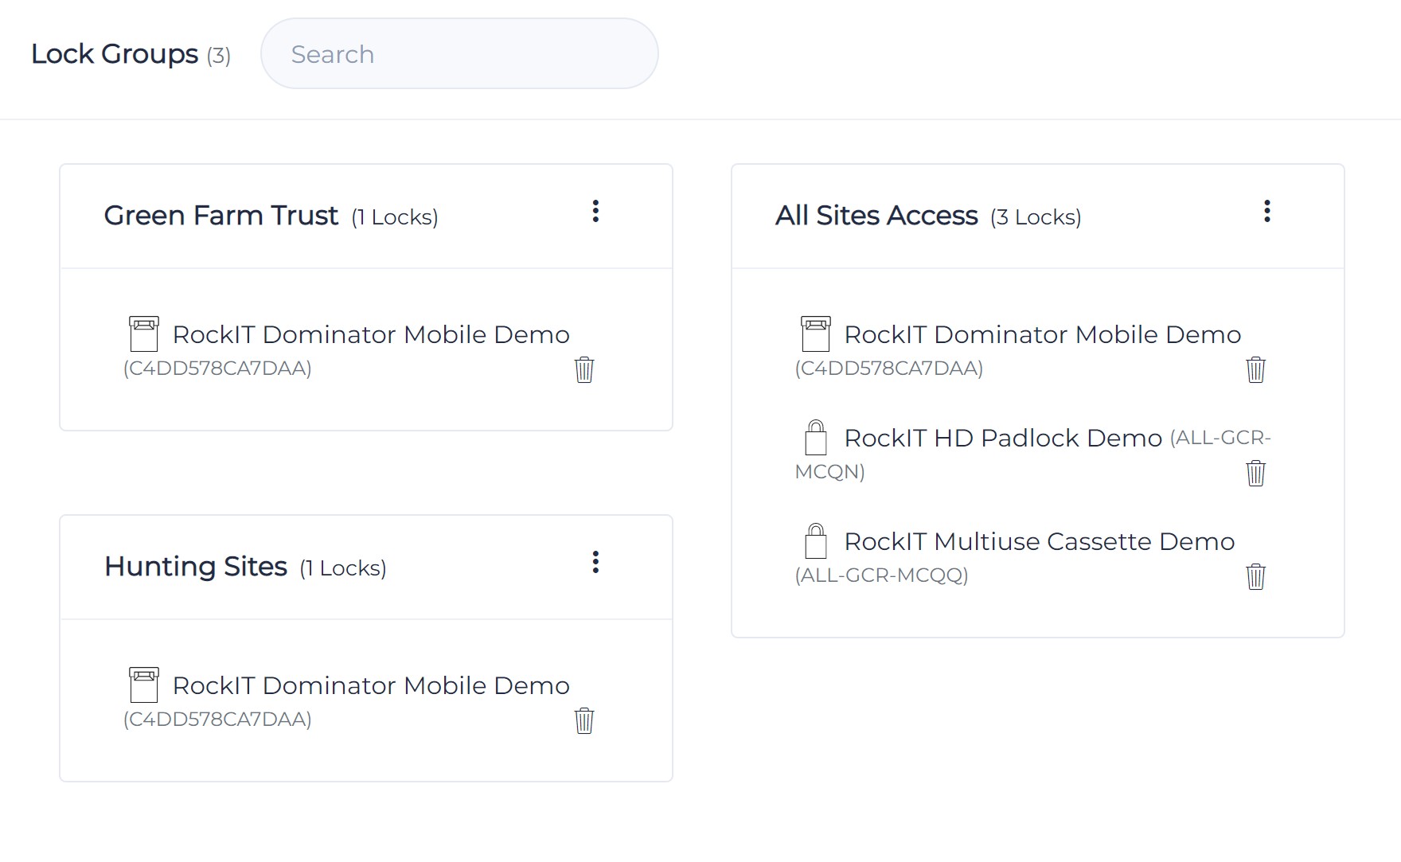Click the (1 Locks) label next to Green Farm Trust
This screenshot has height=862, width=1401.
pyautogui.click(x=395, y=217)
